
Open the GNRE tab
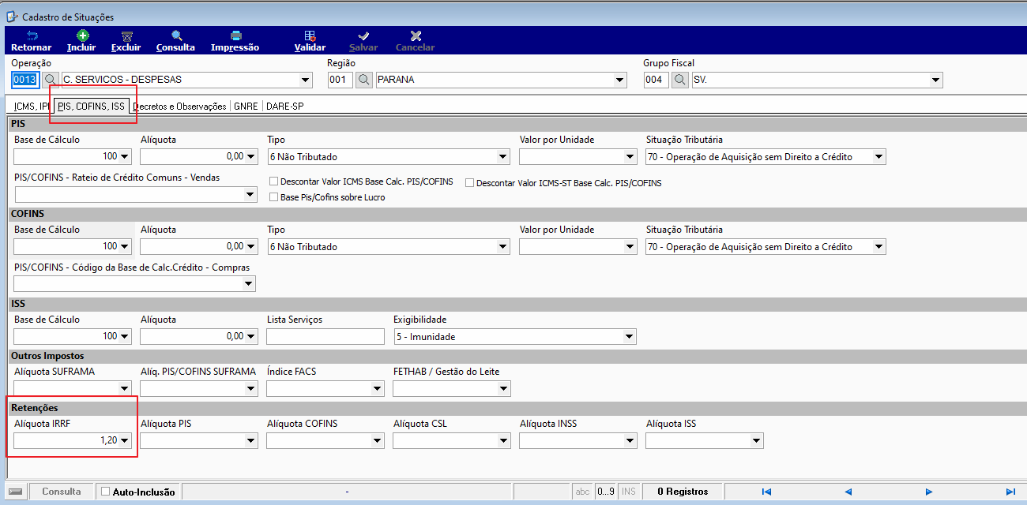(246, 107)
